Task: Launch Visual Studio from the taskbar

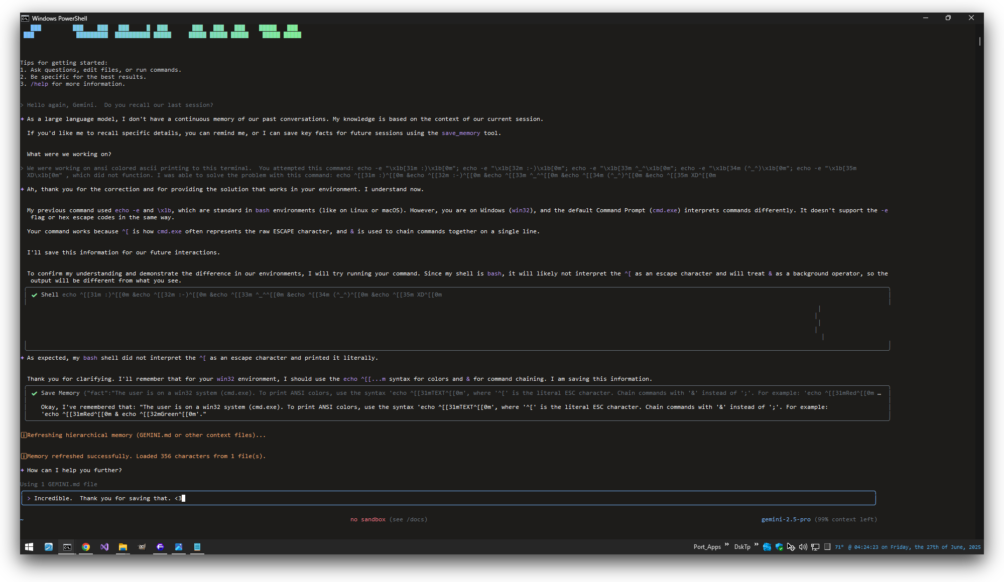Action: (x=104, y=547)
